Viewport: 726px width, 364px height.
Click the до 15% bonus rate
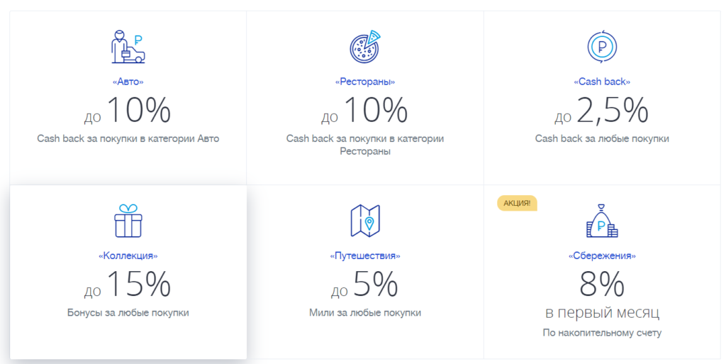pos(128,285)
